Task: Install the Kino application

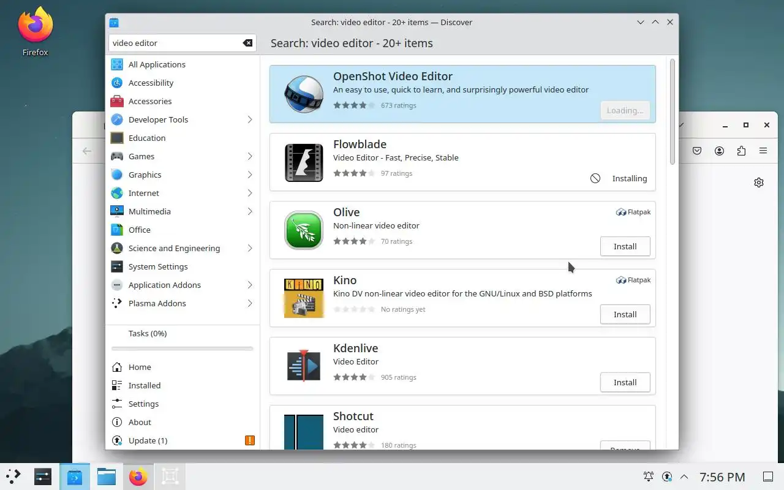Action: point(625,314)
